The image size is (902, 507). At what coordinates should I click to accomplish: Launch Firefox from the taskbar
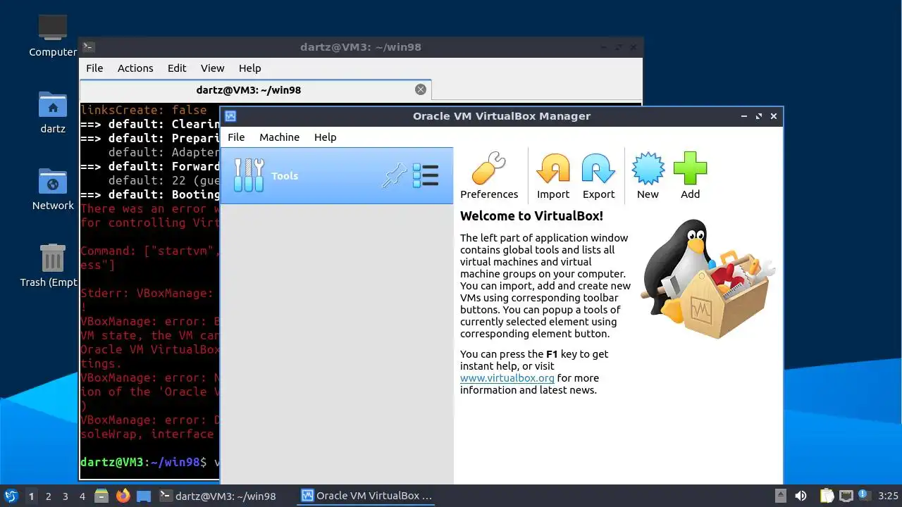123,496
